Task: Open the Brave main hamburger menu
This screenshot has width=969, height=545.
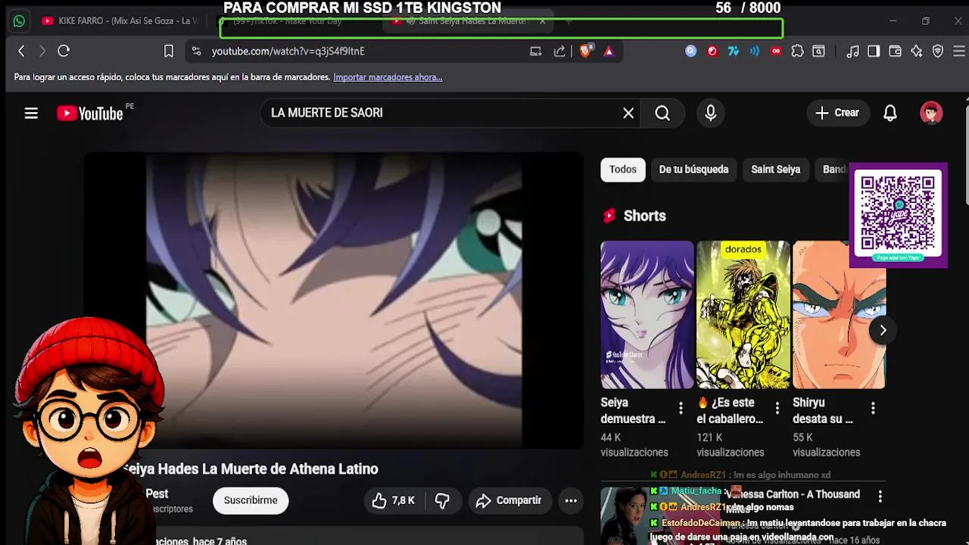Action: coord(958,51)
